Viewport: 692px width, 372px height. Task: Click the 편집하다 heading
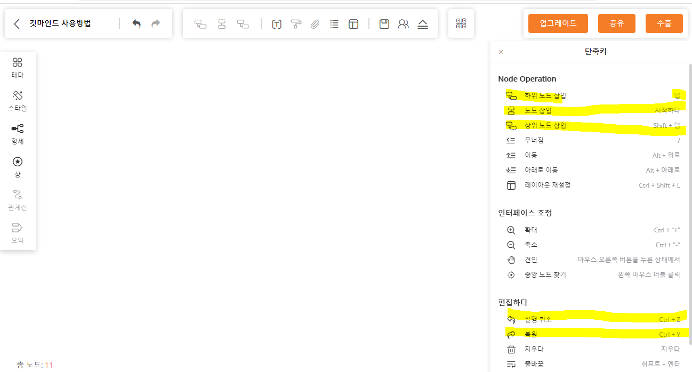pos(513,303)
